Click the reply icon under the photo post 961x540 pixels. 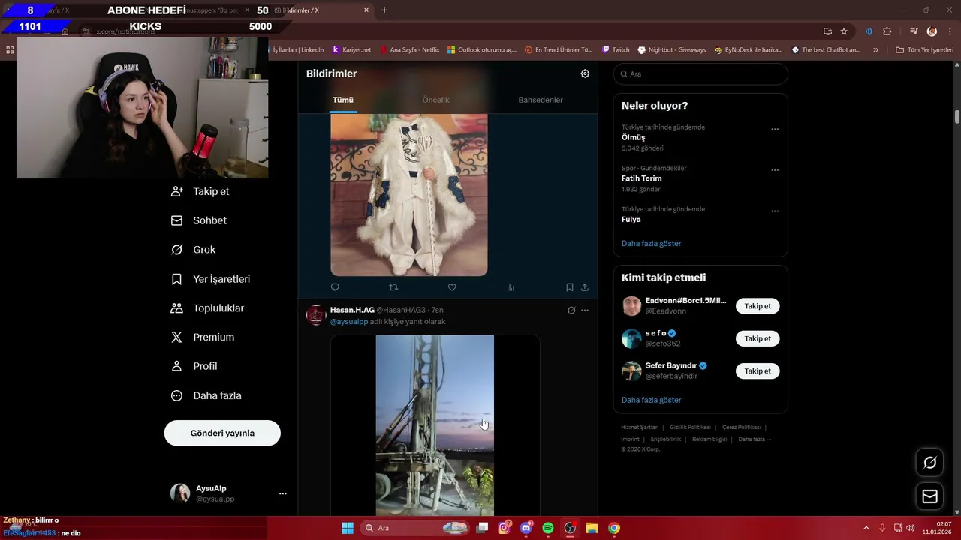pyautogui.click(x=335, y=287)
